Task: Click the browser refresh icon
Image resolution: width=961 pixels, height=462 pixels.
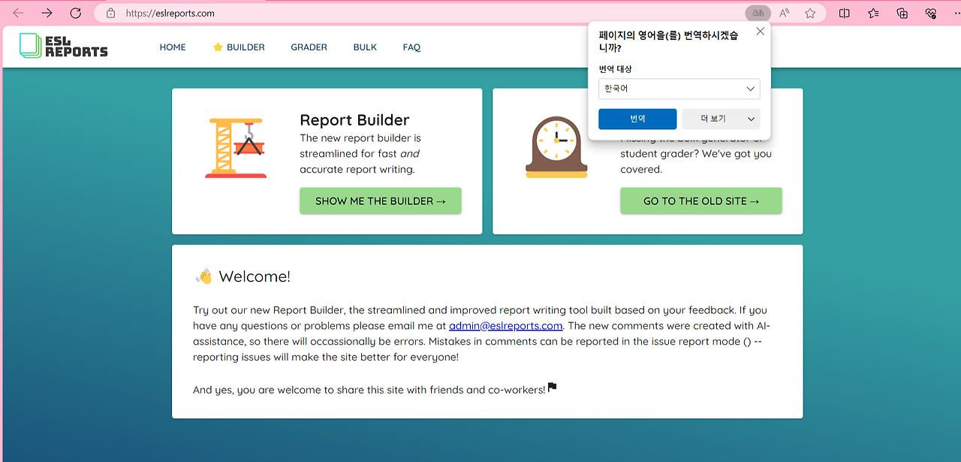Action: (75, 13)
